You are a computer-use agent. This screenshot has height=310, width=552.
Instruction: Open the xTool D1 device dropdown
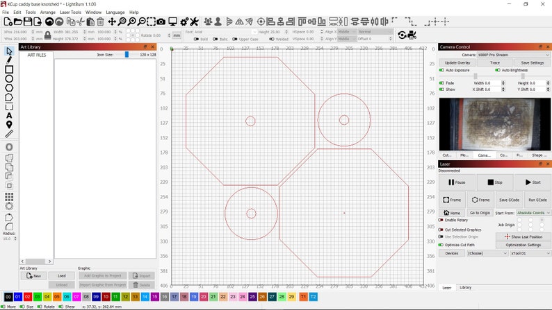(530, 253)
